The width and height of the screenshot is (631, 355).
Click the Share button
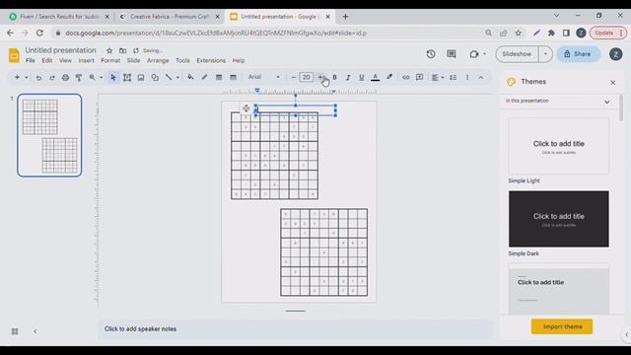point(579,54)
